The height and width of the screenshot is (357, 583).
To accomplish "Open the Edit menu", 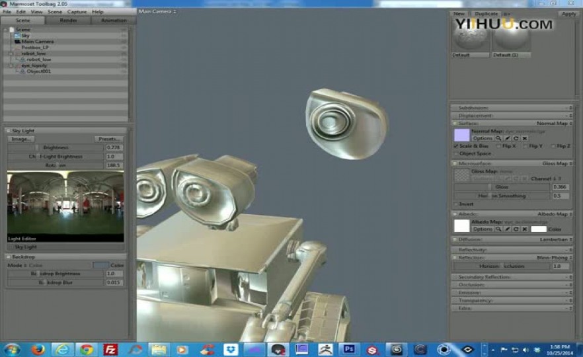I will coord(21,12).
